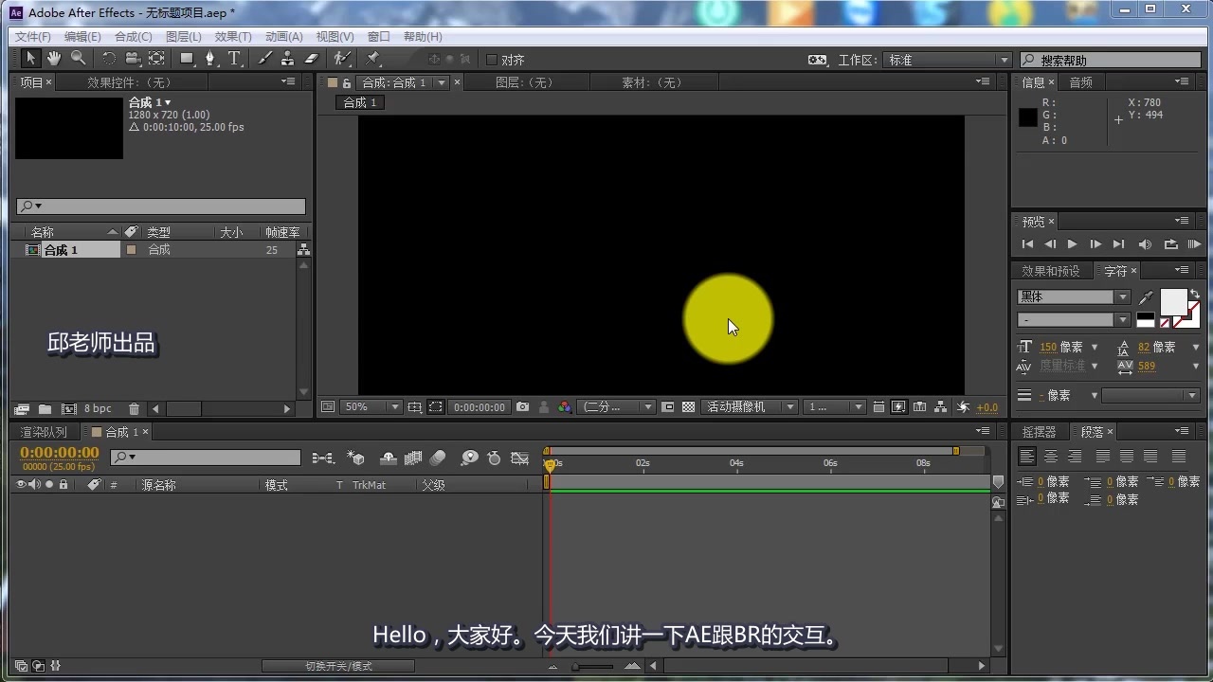Image resolution: width=1213 pixels, height=682 pixels.
Task: Select the Horizontal Type tool
Action: [x=234, y=59]
